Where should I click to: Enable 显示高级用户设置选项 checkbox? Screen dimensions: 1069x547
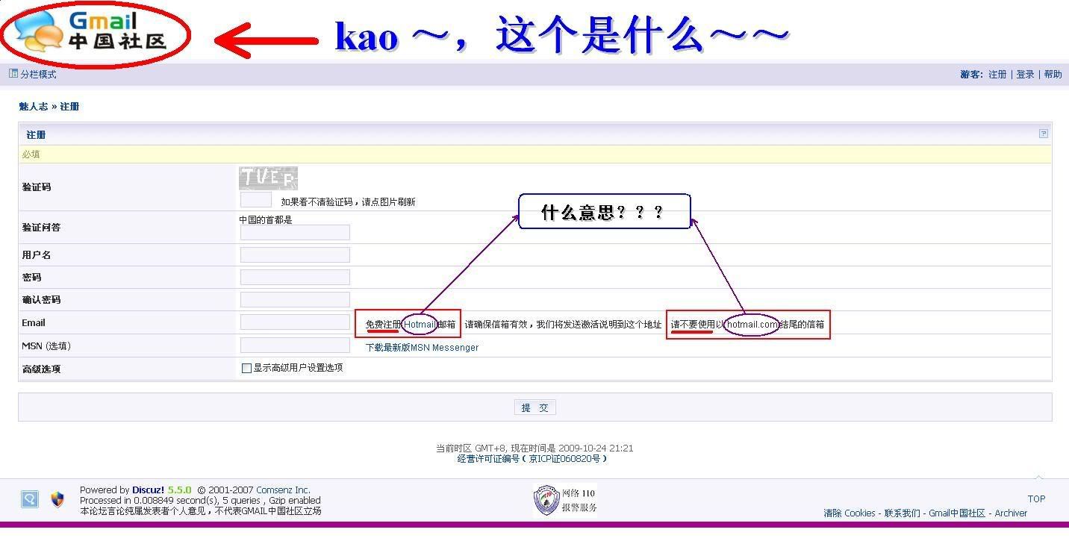pyautogui.click(x=246, y=368)
